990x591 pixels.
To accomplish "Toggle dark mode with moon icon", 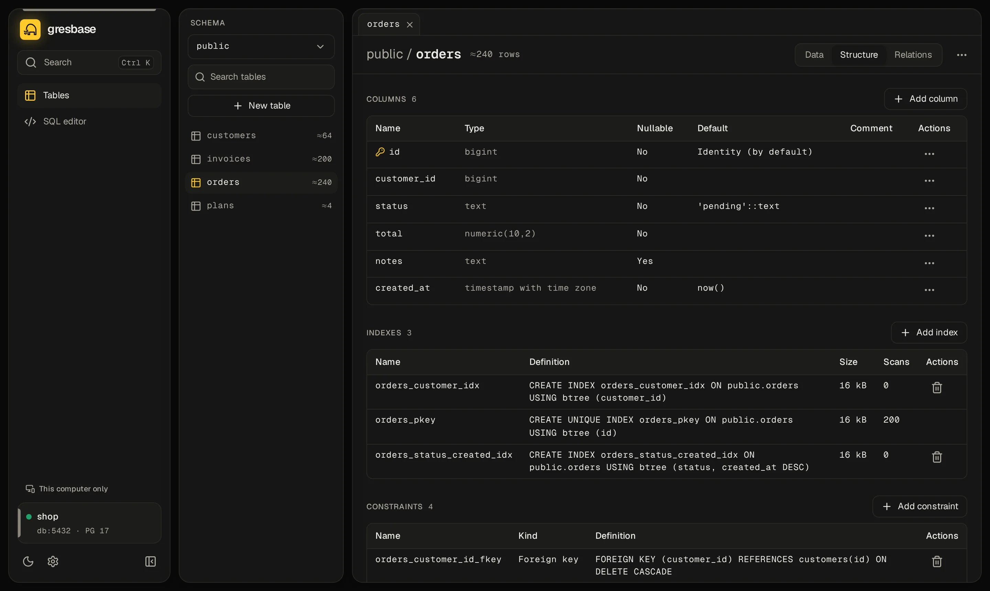I will tap(28, 561).
